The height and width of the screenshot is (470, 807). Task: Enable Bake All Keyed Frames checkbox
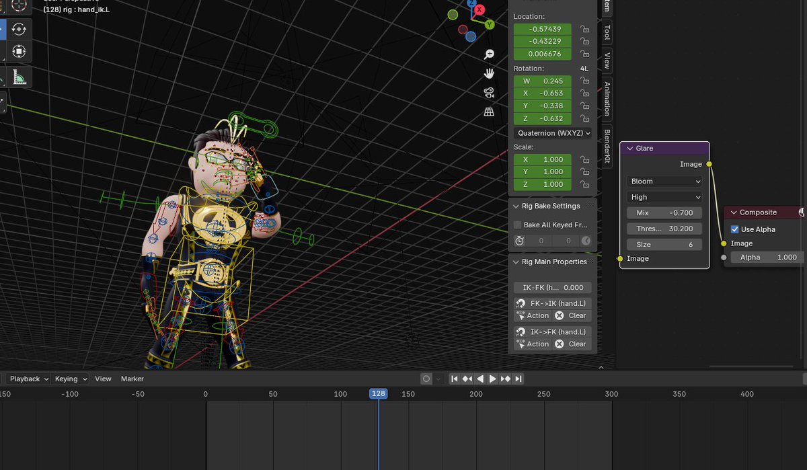click(x=517, y=225)
